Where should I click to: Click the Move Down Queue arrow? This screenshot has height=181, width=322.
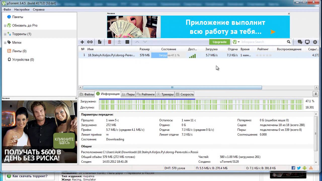click(145, 42)
